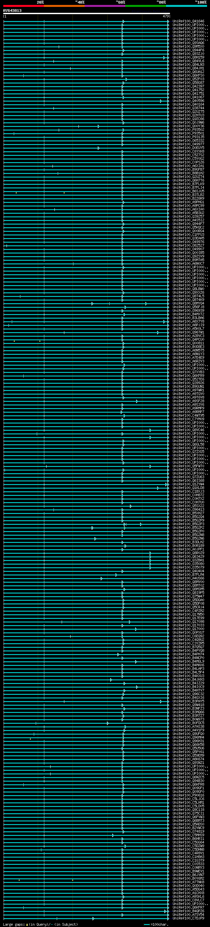The width and height of the screenshot is (210, 927).
Task: Click the red 20% identity color segment
Action: pyautogui.click(x=23, y=6)
